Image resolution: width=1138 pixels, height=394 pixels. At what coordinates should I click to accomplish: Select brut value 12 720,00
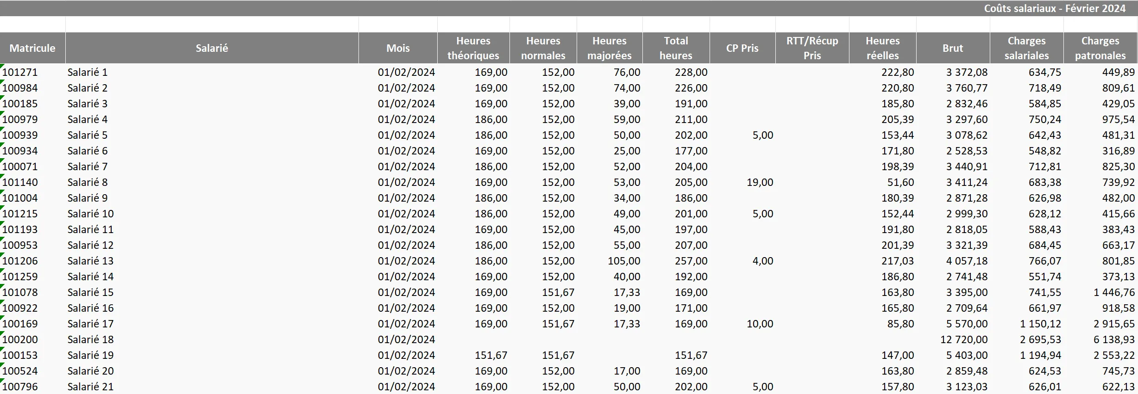point(964,339)
